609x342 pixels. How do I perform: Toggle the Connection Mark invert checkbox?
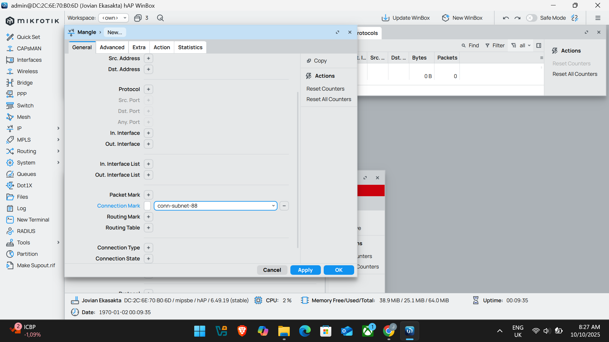(x=147, y=206)
